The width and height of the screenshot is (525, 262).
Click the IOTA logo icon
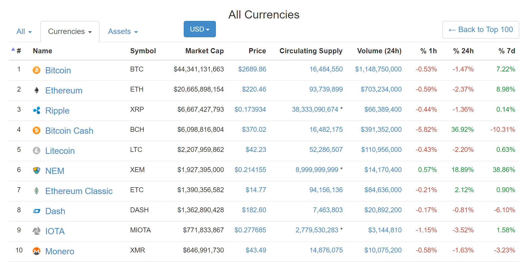pos(37,231)
